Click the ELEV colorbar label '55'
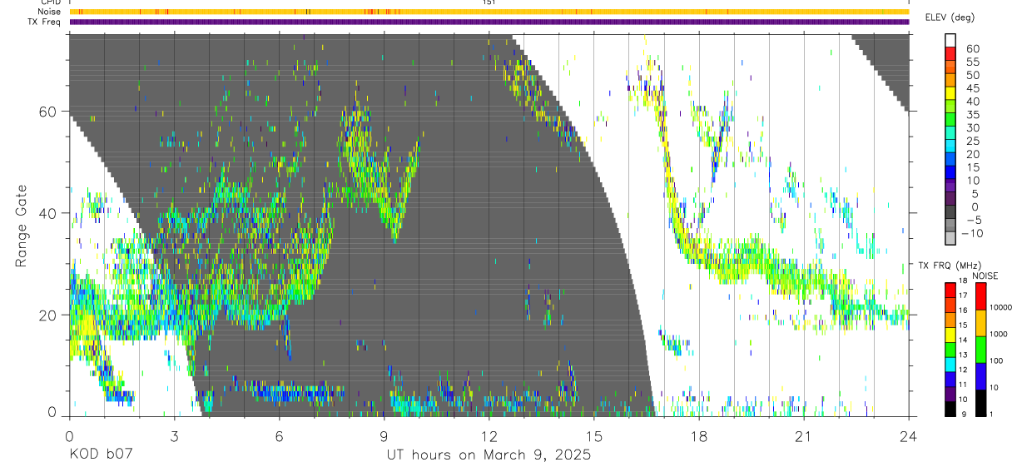This screenshot has width=1022, height=472. point(972,62)
